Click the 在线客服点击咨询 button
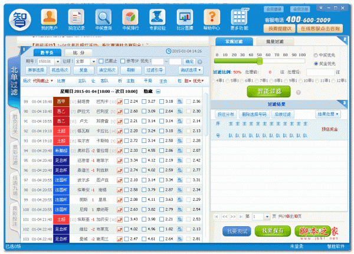The height and width of the screenshot is (254, 354). 320,29
